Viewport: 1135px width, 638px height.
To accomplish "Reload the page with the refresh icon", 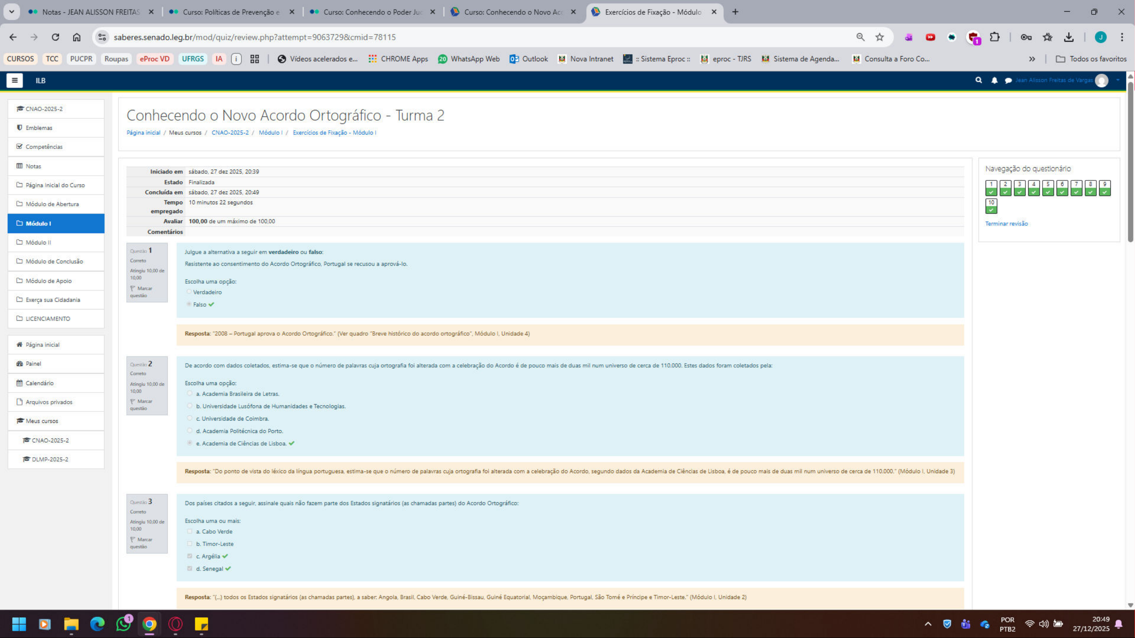I will tap(55, 37).
